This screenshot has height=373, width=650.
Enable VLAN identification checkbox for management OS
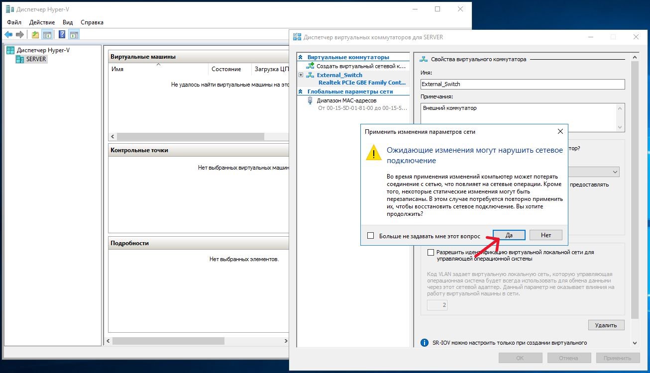click(431, 253)
